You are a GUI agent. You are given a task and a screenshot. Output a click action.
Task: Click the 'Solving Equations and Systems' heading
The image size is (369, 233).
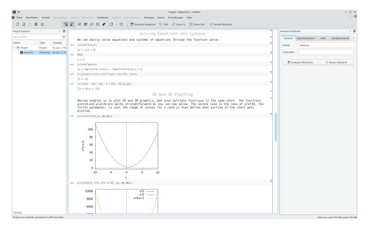172,34
